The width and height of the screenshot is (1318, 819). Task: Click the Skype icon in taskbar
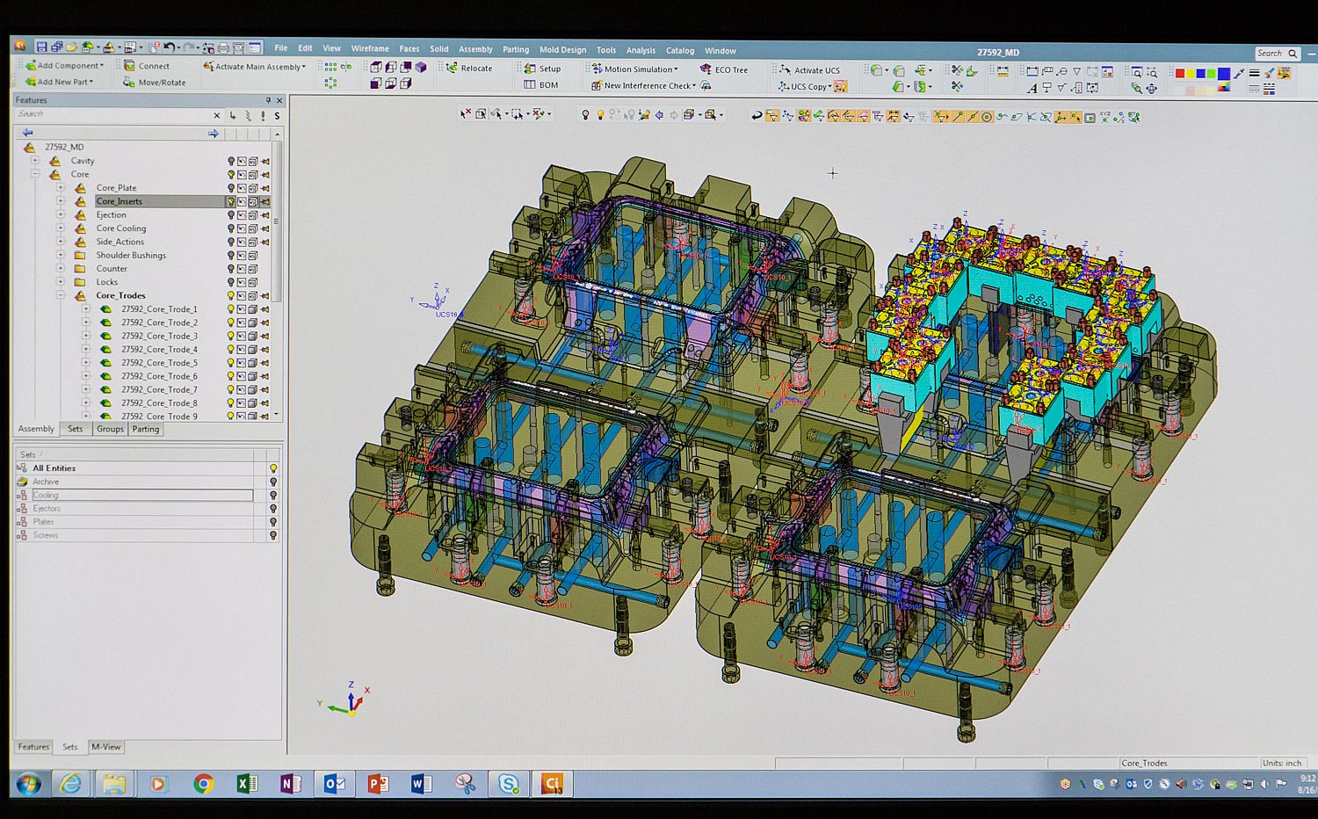pos(508,783)
